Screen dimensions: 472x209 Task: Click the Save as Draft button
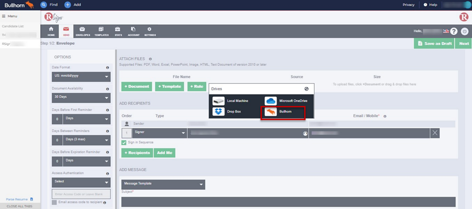point(434,43)
